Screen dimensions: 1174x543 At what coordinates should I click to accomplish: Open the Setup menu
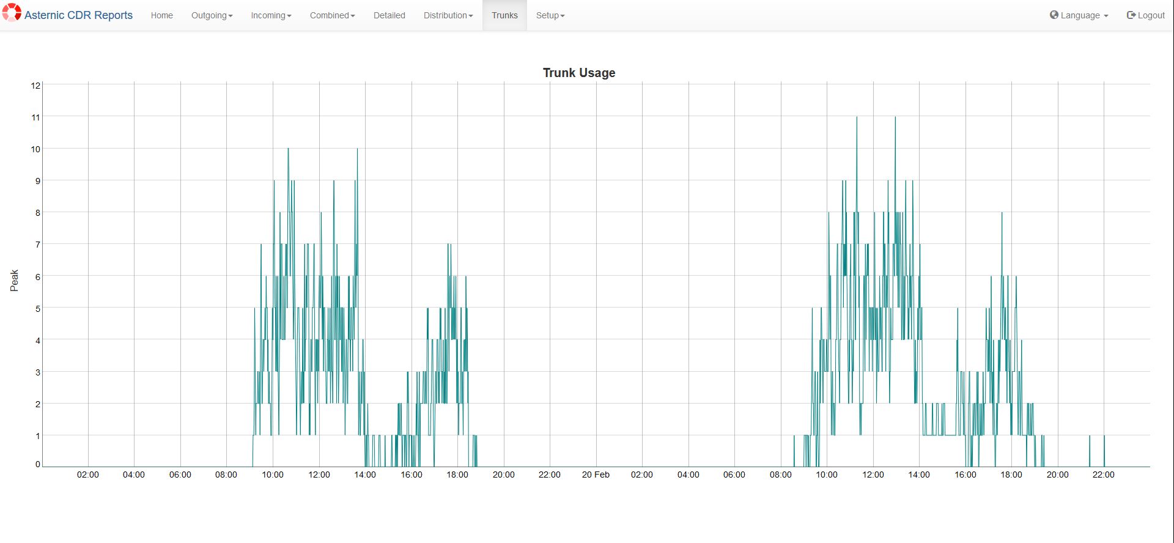coord(550,15)
